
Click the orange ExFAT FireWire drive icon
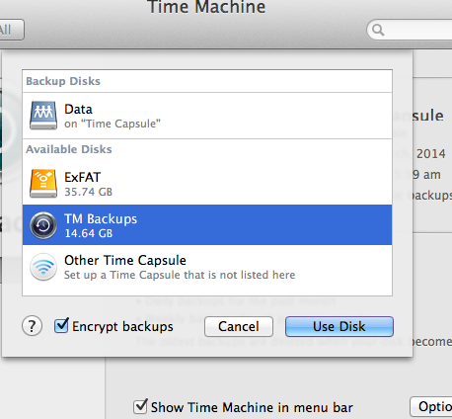43,184
